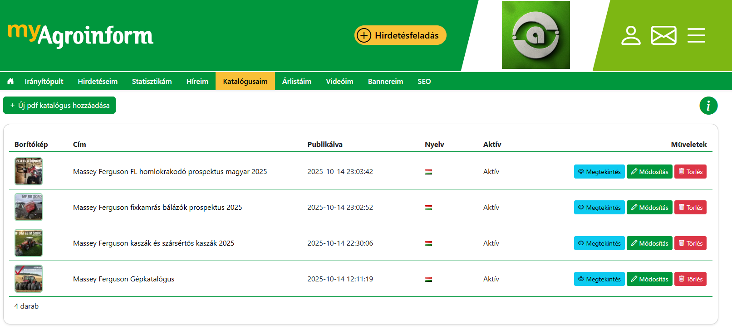Go to the Videóim tab
Image resolution: width=732 pixels, height=329 pixels.
(339, 82)
